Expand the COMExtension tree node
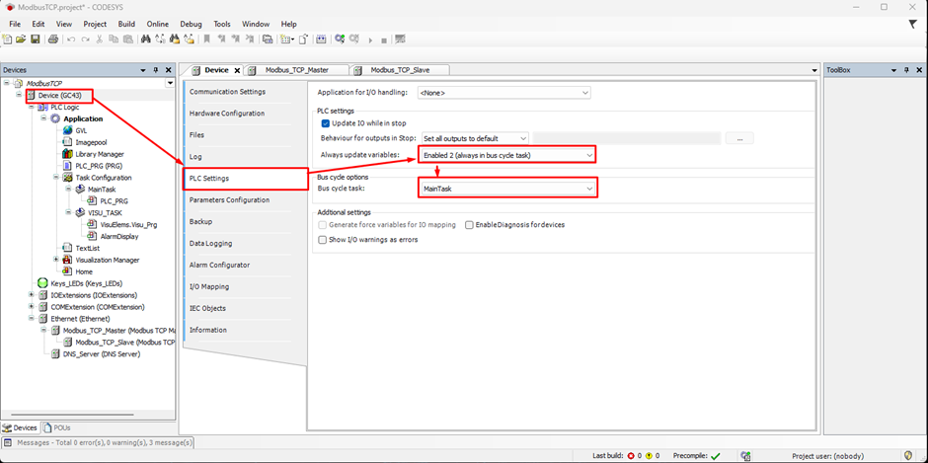This screenshot has width=928, height=463. tap(32, 307)
